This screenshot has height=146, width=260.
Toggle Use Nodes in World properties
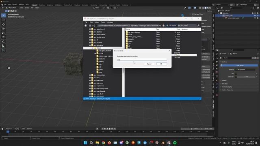click(239, 65)
